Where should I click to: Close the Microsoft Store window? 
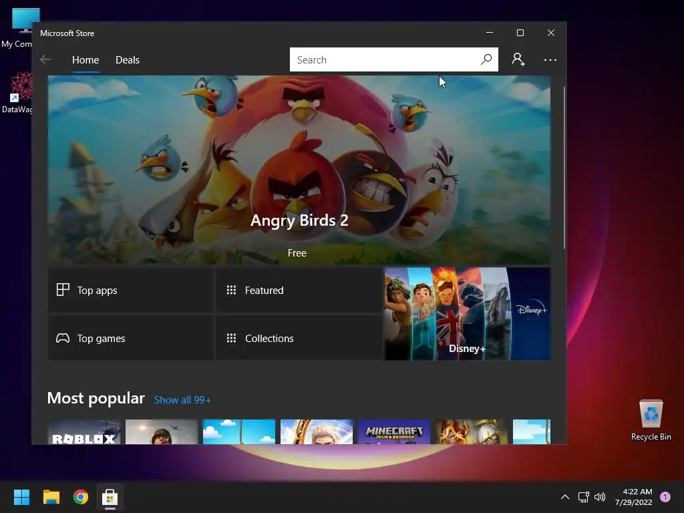point(551,33)
